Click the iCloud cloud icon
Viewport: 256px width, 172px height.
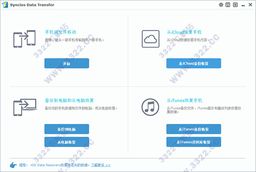tap(151, 39)
